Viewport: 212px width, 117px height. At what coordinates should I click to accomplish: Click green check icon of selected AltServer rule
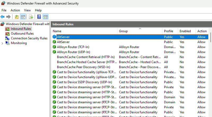pos(54,37)
